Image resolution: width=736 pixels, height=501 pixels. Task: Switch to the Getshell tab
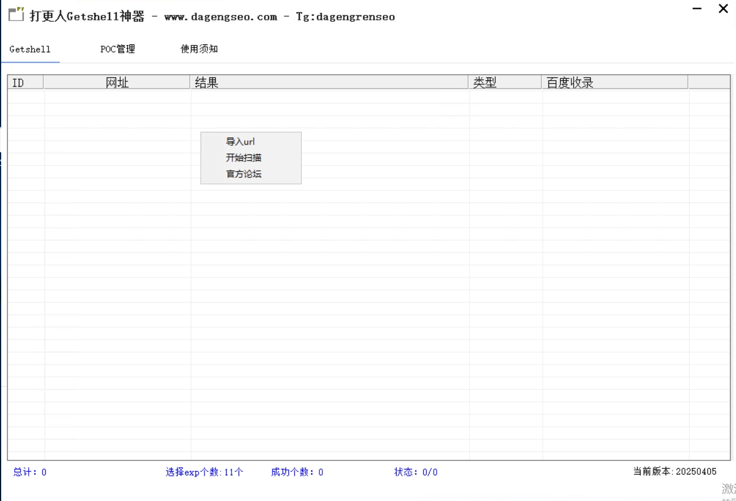point(30,49)
